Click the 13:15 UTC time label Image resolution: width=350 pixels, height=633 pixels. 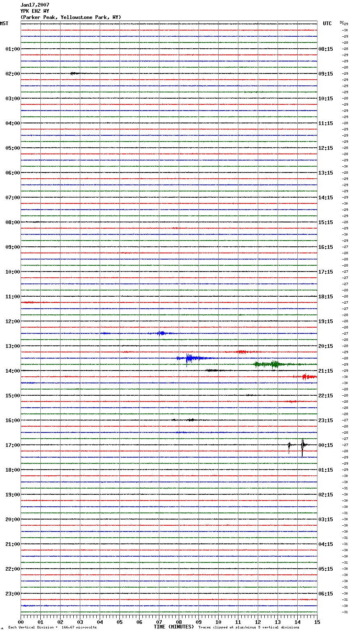326,173
